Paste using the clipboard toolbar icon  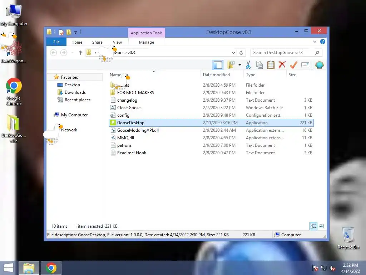(271, 65)
